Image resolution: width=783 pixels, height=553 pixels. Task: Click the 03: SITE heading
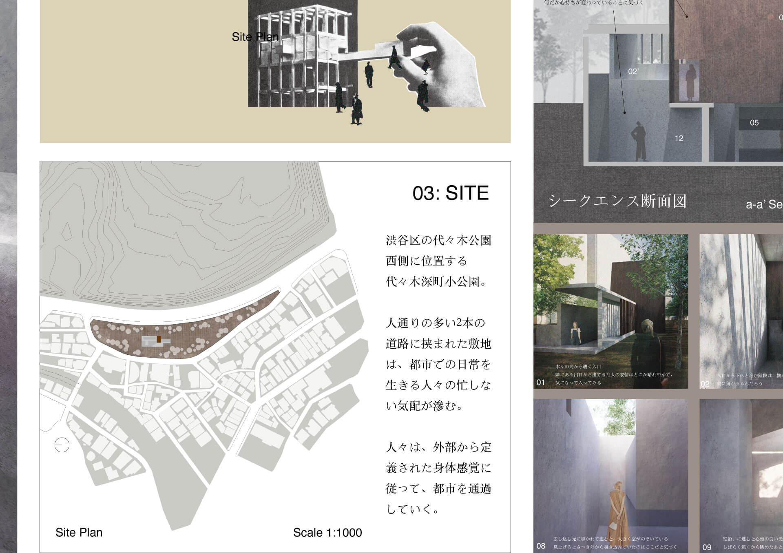point(450,193)
